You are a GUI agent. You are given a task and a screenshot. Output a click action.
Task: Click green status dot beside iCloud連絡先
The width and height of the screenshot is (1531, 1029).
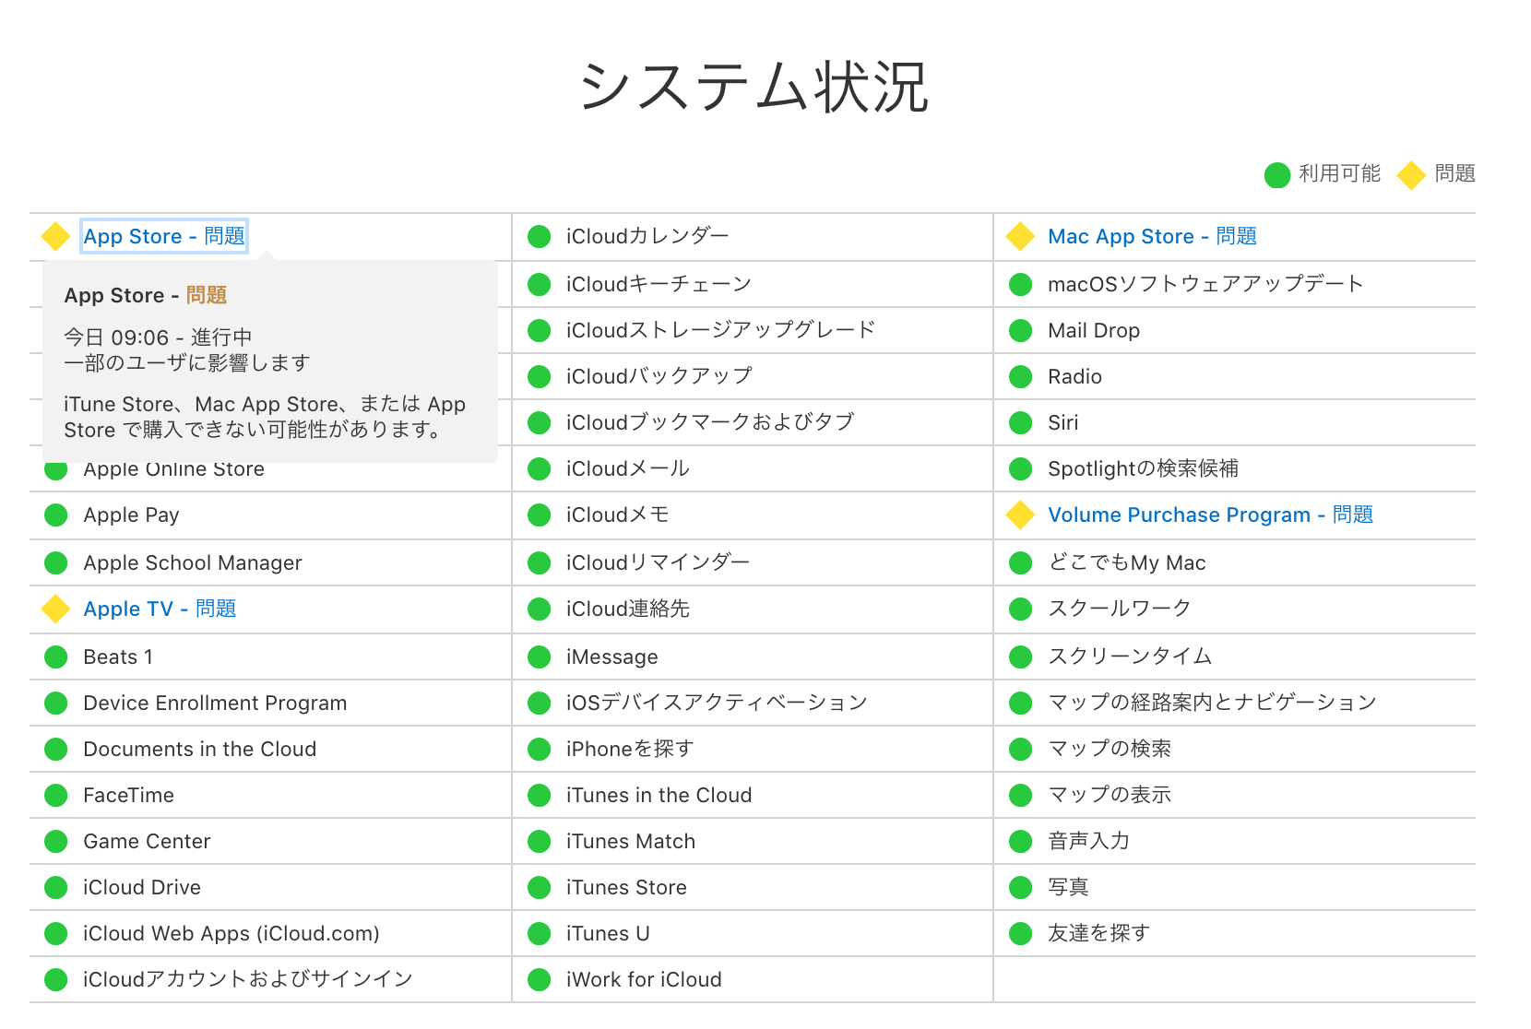click(x=540, y=609)
